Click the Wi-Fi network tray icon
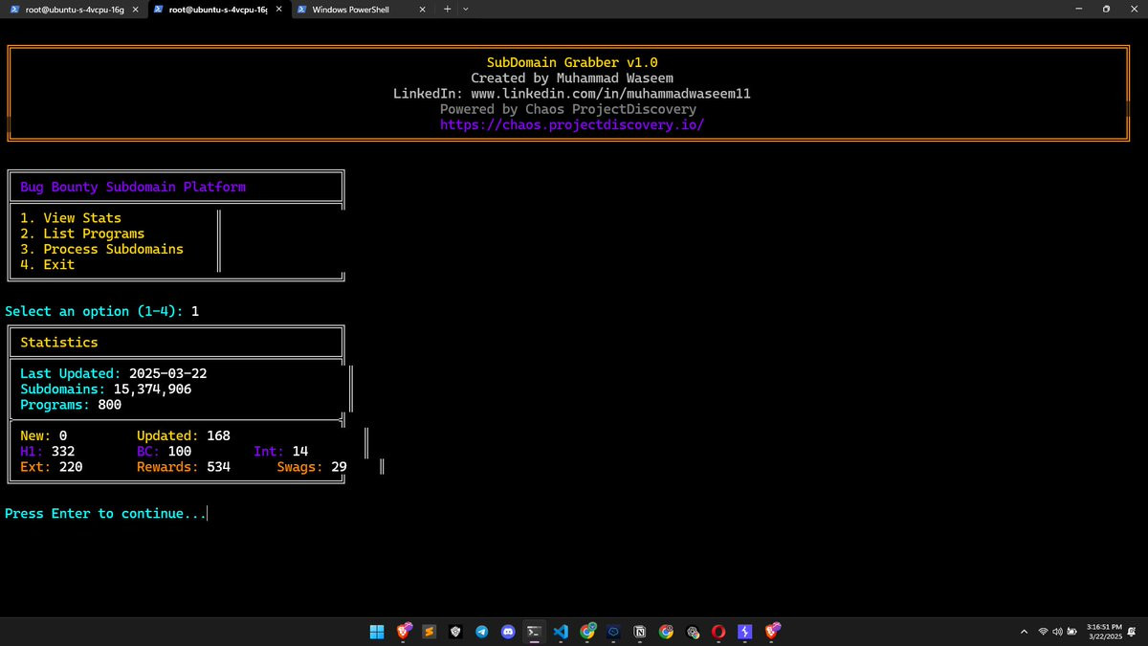The width and height of the screenshot is (1148, 646). click(x=1043, y=632)
